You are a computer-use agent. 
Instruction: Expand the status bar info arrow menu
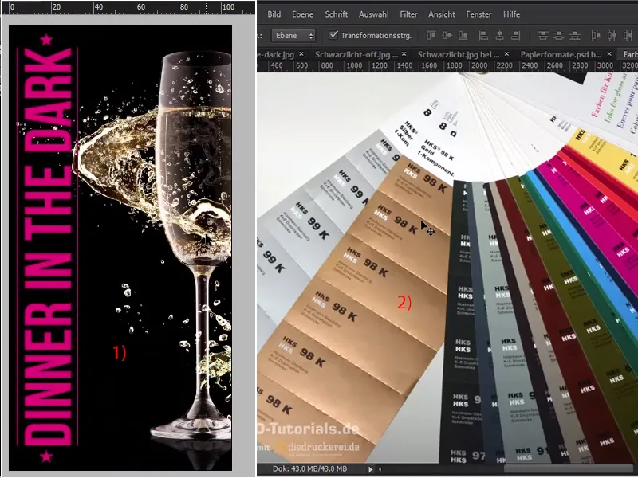coord(370,469)
